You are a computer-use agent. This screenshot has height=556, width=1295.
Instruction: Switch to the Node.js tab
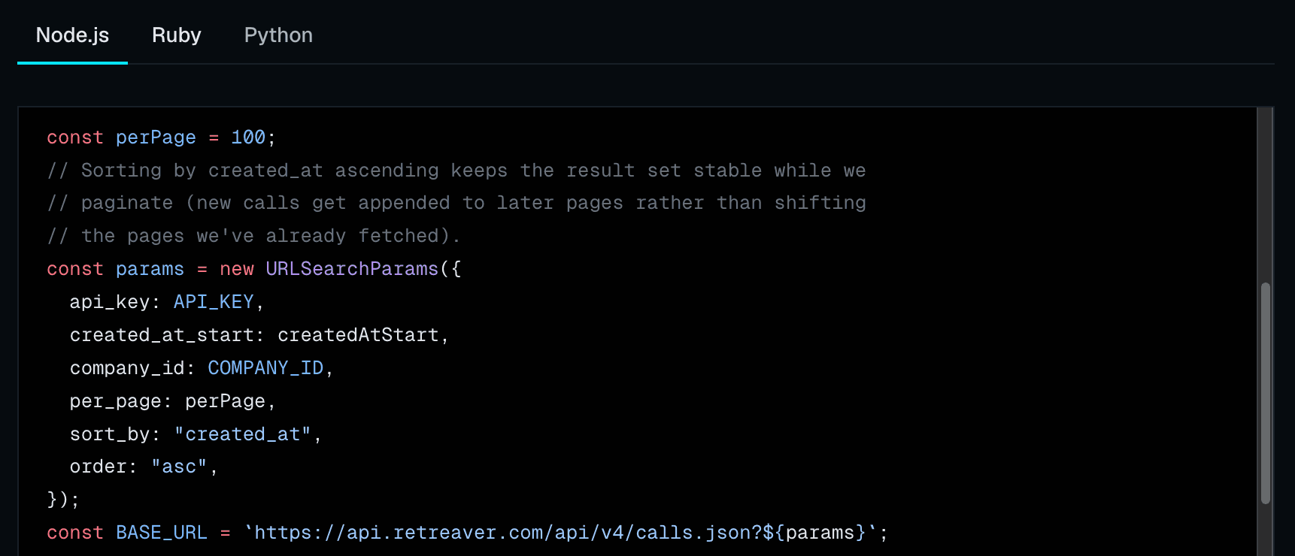point(72,35)
